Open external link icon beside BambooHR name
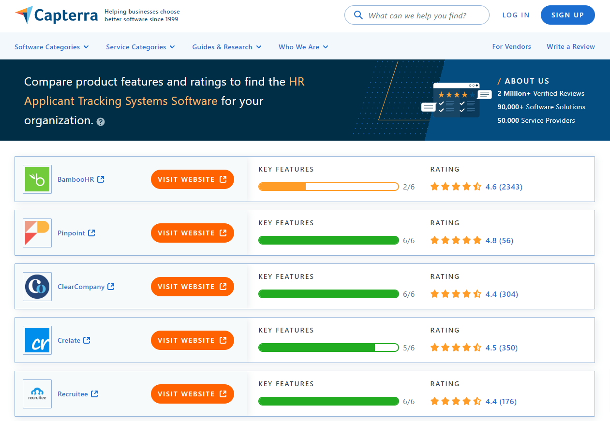610x421 pixels. pyautogui.click(x=101, y=179)
